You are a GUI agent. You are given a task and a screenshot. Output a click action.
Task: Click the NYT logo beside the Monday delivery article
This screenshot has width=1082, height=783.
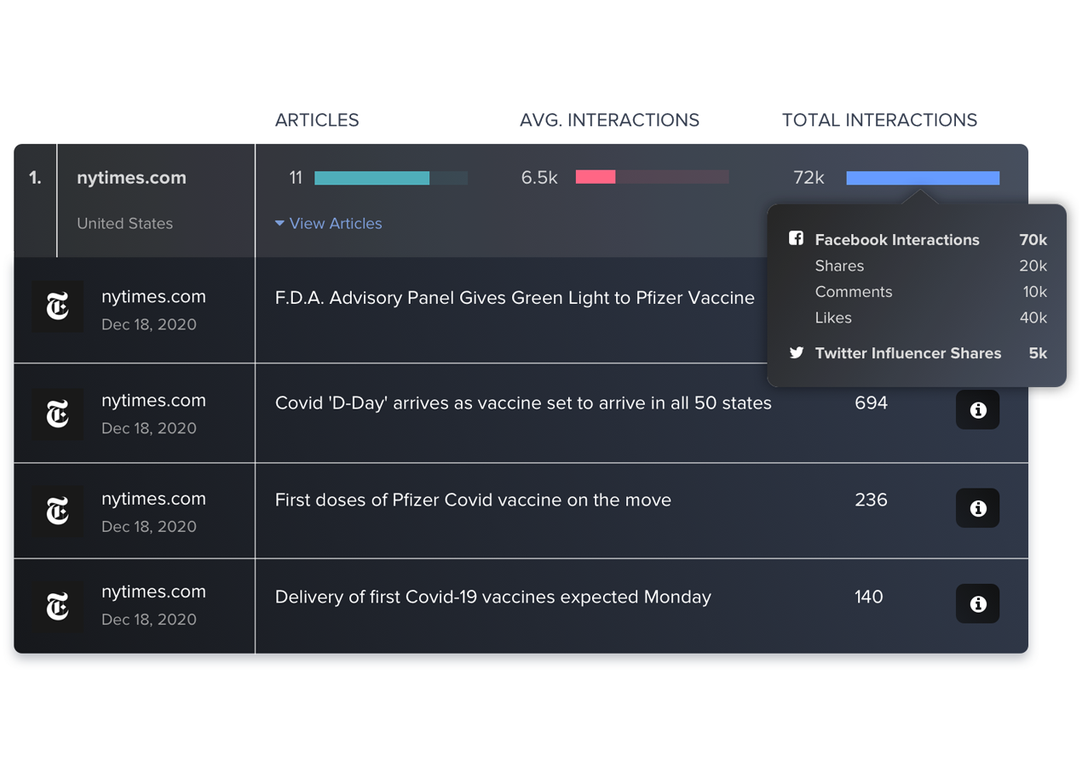tap(58, 607)
